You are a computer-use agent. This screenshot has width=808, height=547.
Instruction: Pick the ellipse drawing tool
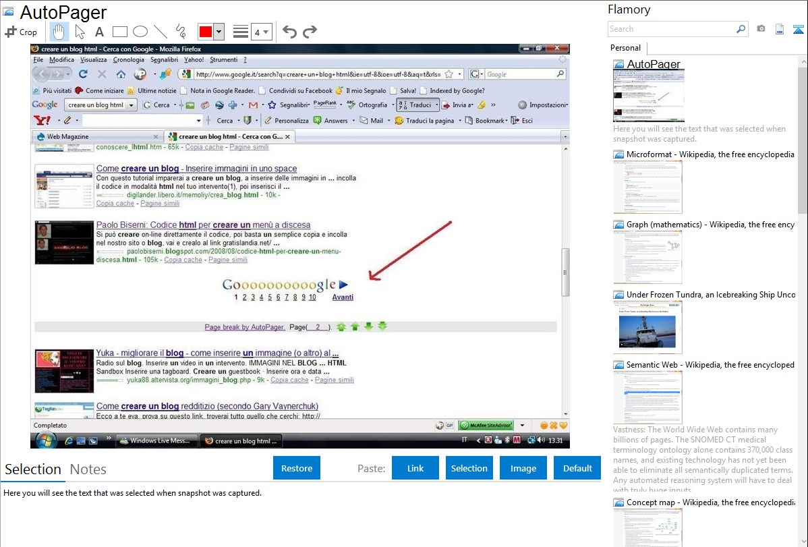pyautogui.click(x=140, y=32)
